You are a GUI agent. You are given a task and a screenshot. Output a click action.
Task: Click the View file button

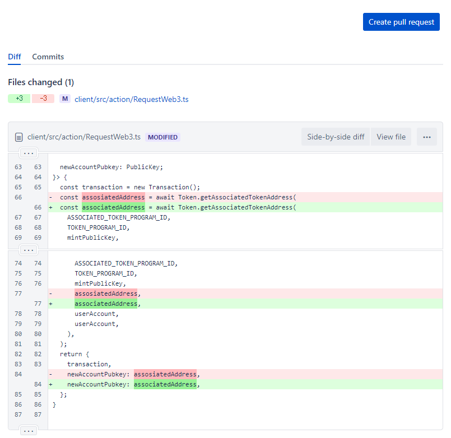pyautogui.click(x=391, y=137)
